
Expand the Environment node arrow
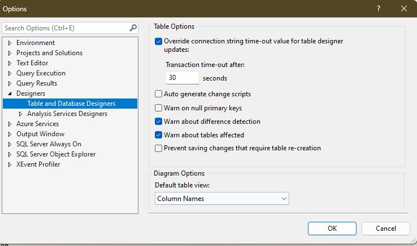point(10,43)
